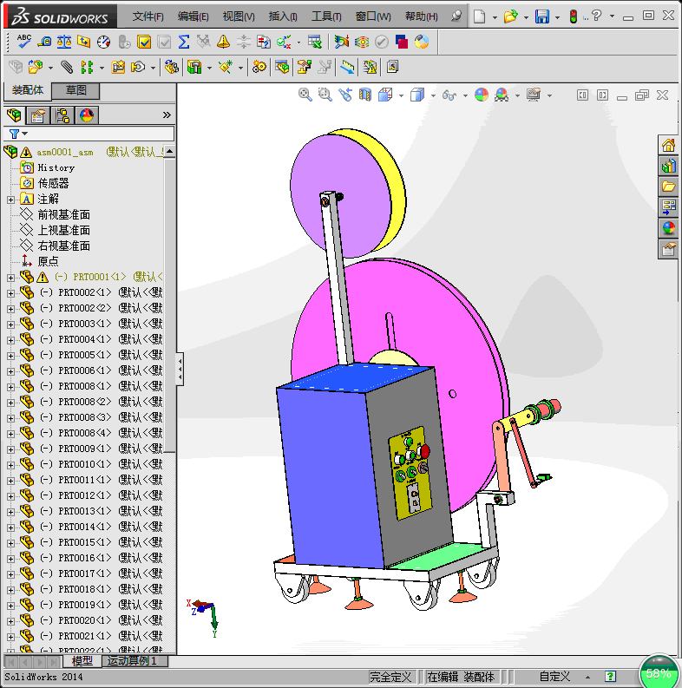This screenshot has height=688, width=682.
Task: Switch to the 草图 toolbar tab
Action: point(76,91)
